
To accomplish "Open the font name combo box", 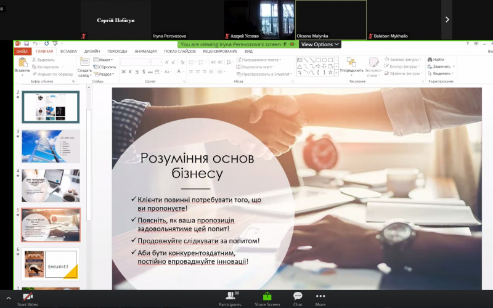I will tap(135, 62).
